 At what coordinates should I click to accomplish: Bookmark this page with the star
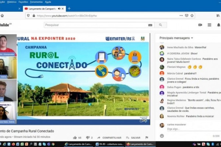pyautogui.click(x=192, y=16)
